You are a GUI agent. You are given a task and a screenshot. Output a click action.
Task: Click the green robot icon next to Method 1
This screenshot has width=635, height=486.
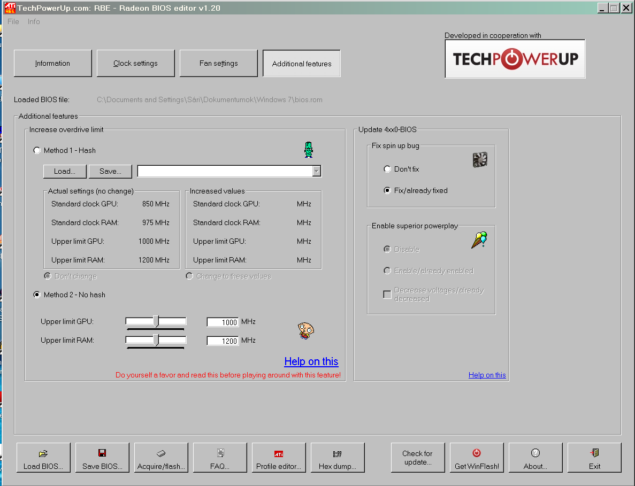pyautogui.click(x=309, y=150)
